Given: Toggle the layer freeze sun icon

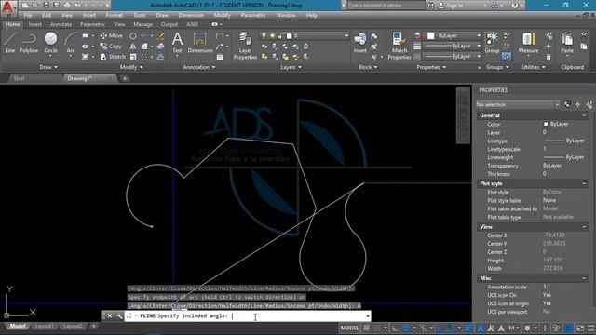Looking at the screenshot, I should [272, 35].
